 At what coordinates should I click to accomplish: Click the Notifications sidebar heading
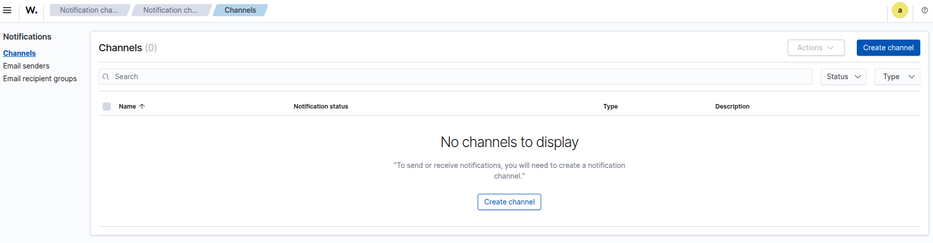(27, 37)
